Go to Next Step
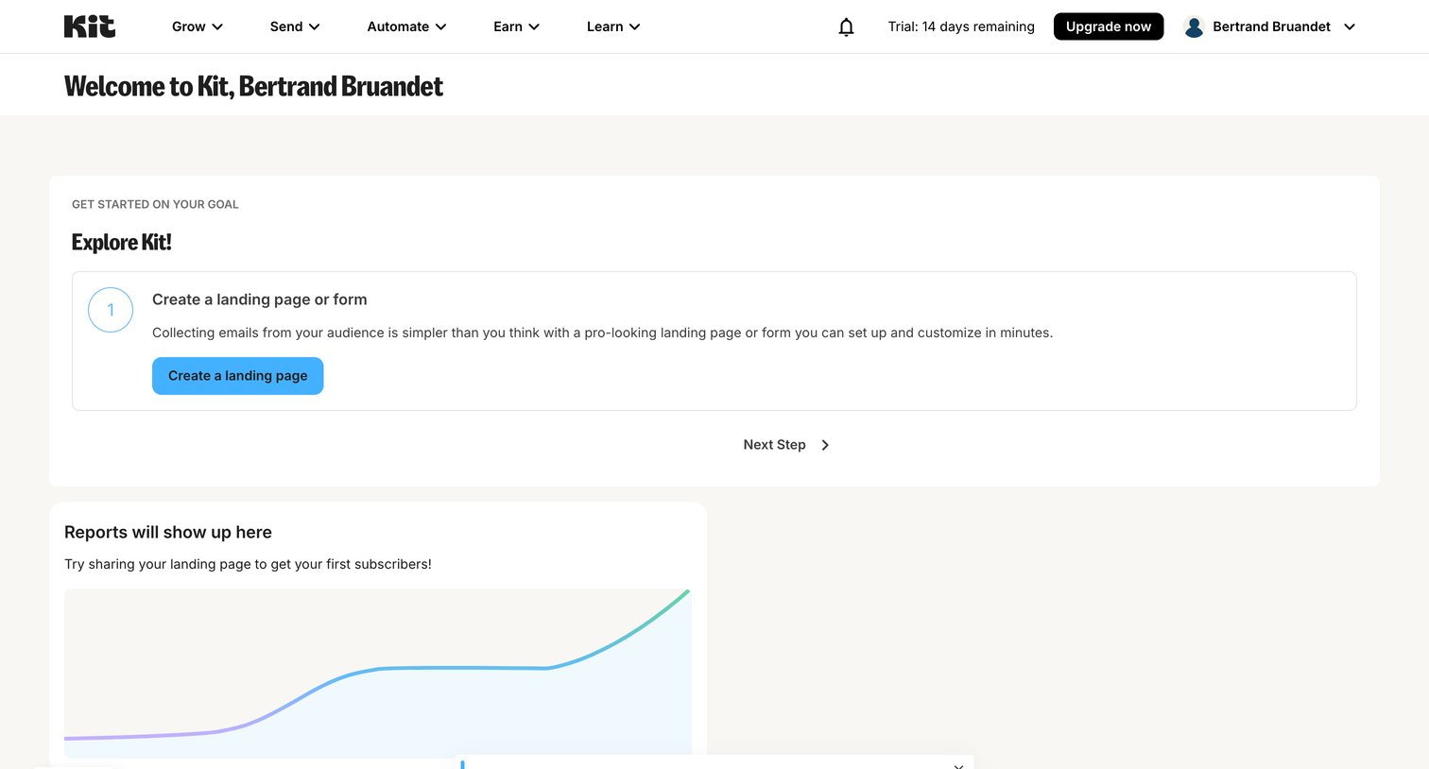The image size is (1429, 769). coord(785,445)
